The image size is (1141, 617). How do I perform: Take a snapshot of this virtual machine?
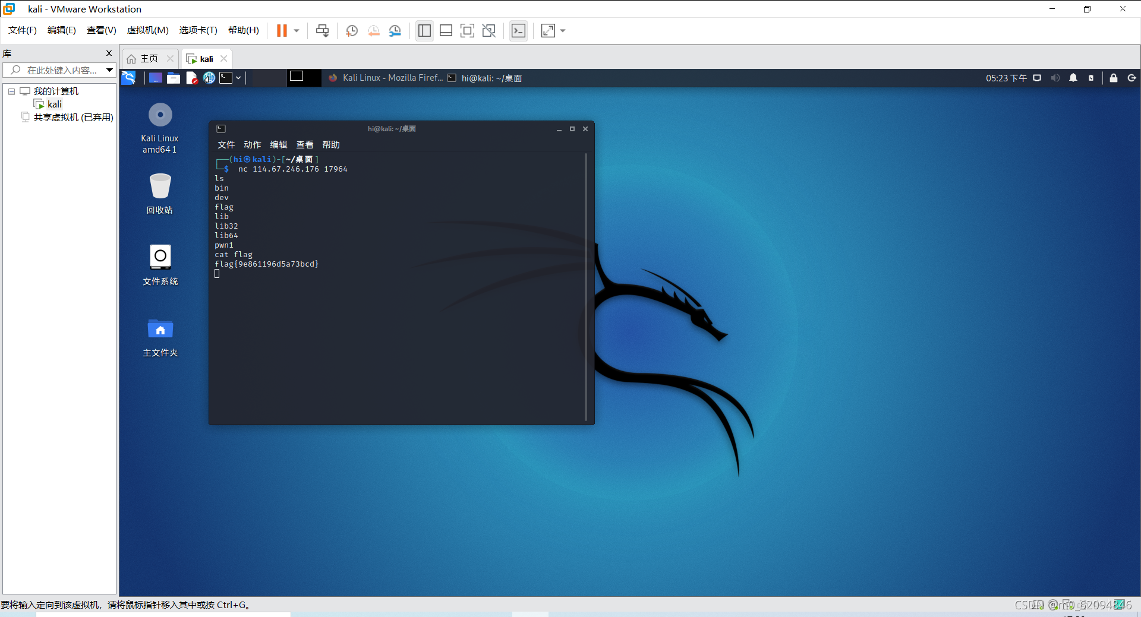click(x=352, y=30)
